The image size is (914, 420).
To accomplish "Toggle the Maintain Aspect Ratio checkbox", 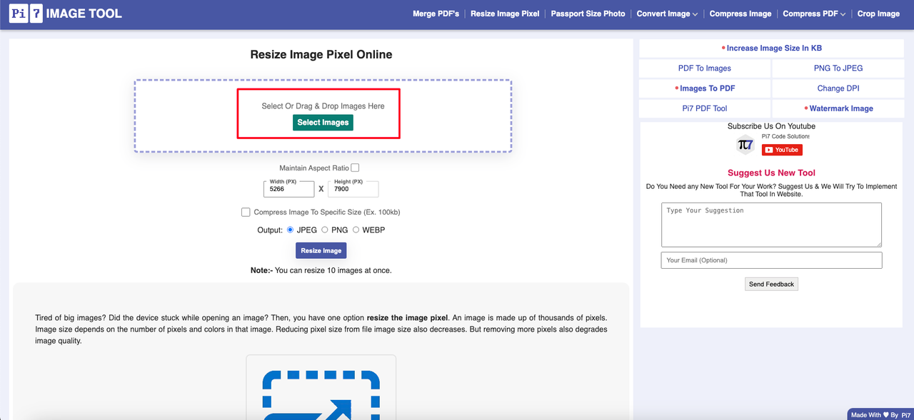I will click(x=355, y=168).
